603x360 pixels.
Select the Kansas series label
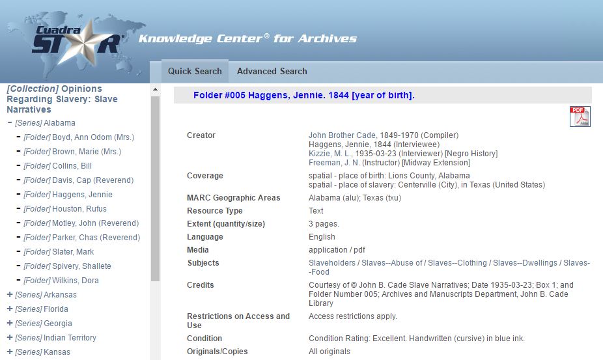point(43,352)
